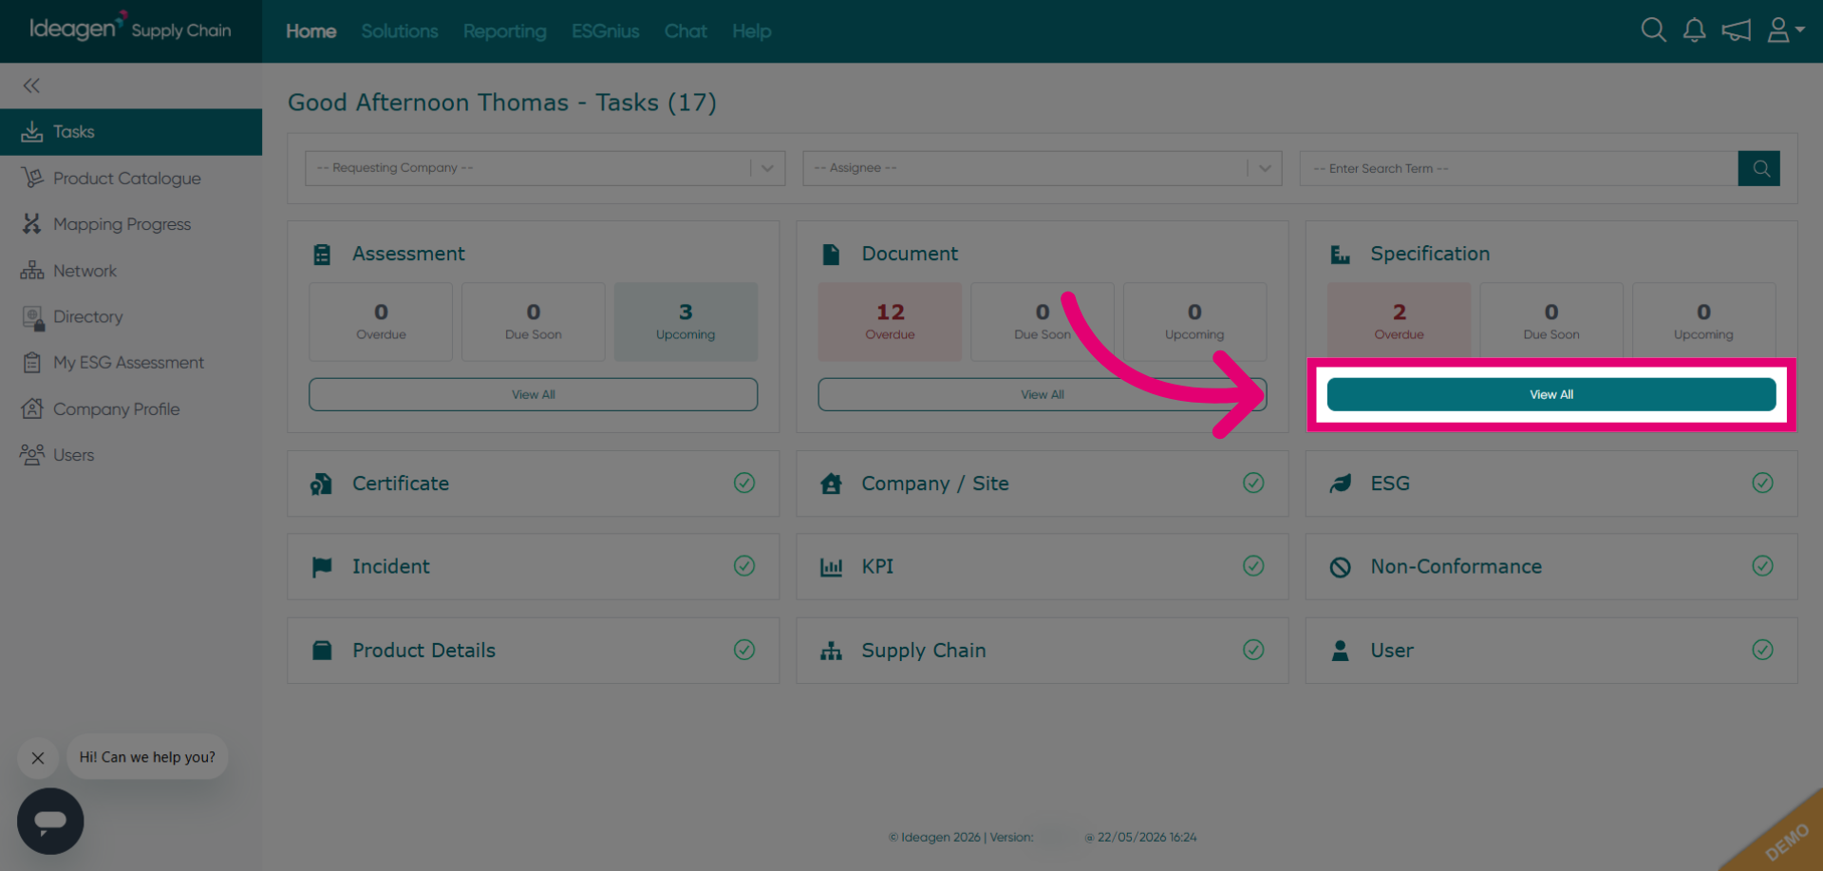This screenshot has width=1823, height=871.
Task: Open Chat from the top navigation
Action: coord(686,31)
